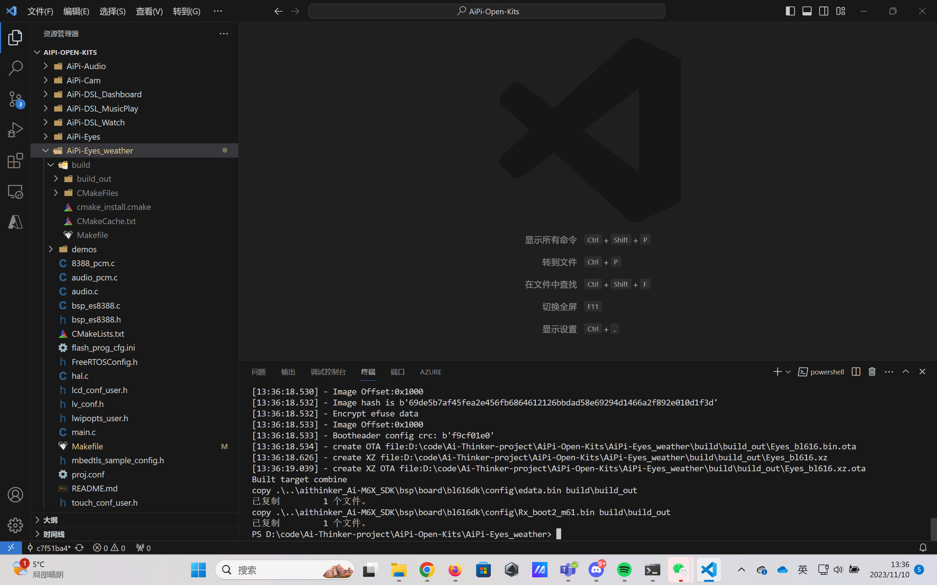The width and height of the screenshot is (937, 585).
Task: Expand the build_out folder
Action: click(56, 179)
